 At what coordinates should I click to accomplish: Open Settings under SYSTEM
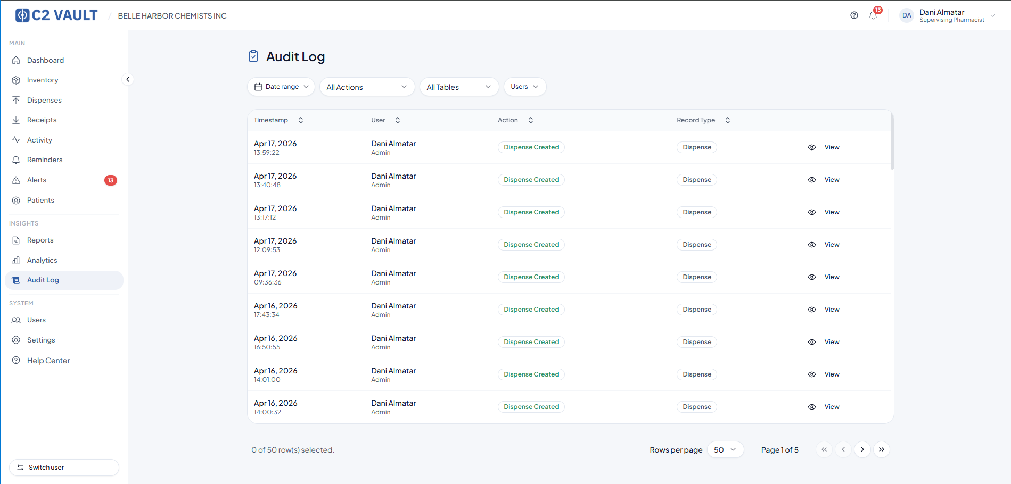(x=40, y=340)
